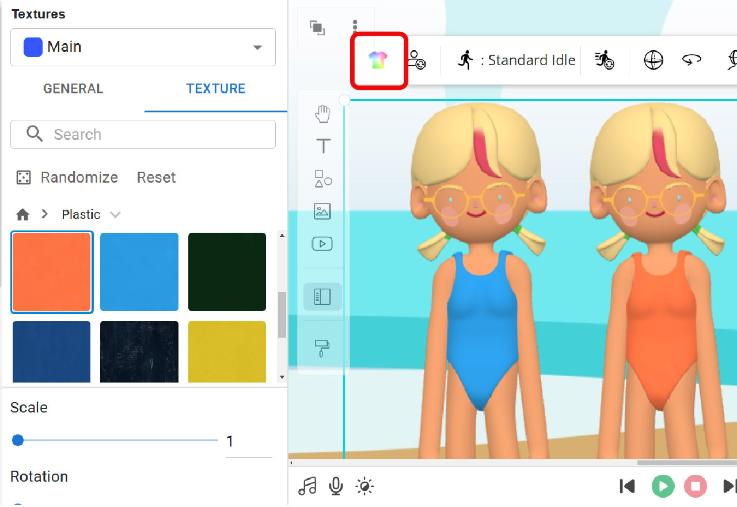
Task: Select the text tool
Action: coord(322,146)
